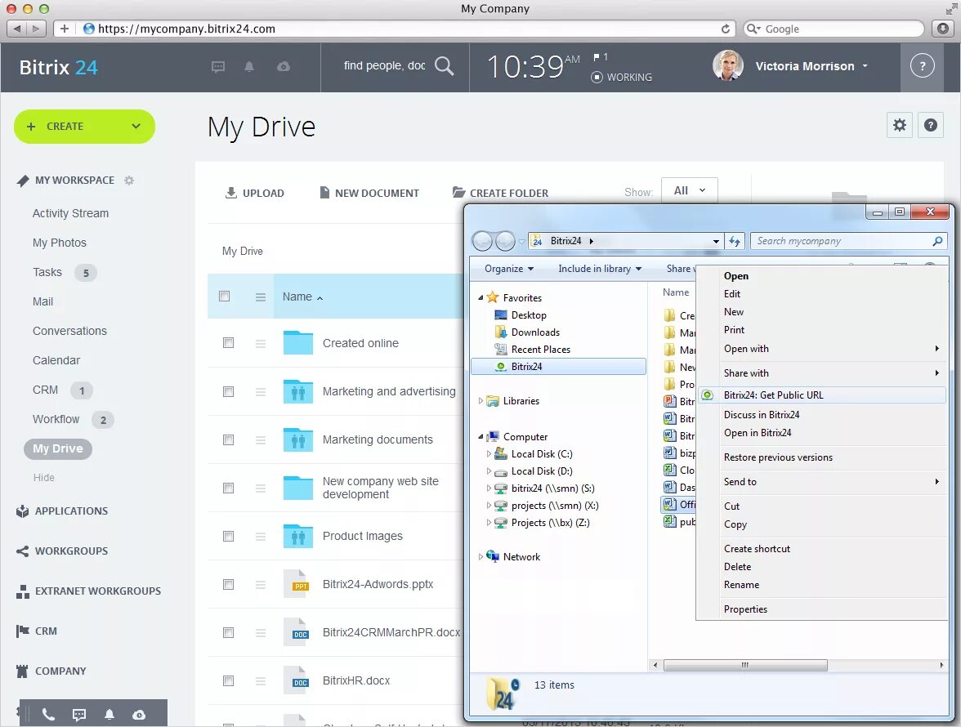Click the find people, doc search field

pyautogui.click(x=384, y=65)
